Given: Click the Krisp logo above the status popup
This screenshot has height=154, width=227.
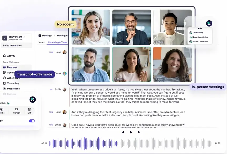Looking at the screenshot, I should coord(209,23).
